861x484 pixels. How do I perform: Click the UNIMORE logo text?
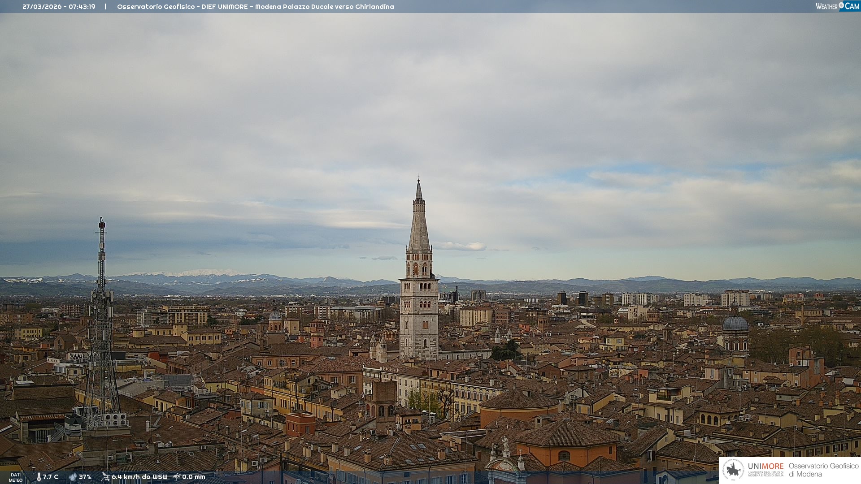(x=765, y=466)
